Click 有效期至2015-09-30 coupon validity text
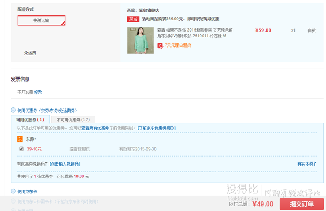Screen dimensions: 326x211 (138, 149)
